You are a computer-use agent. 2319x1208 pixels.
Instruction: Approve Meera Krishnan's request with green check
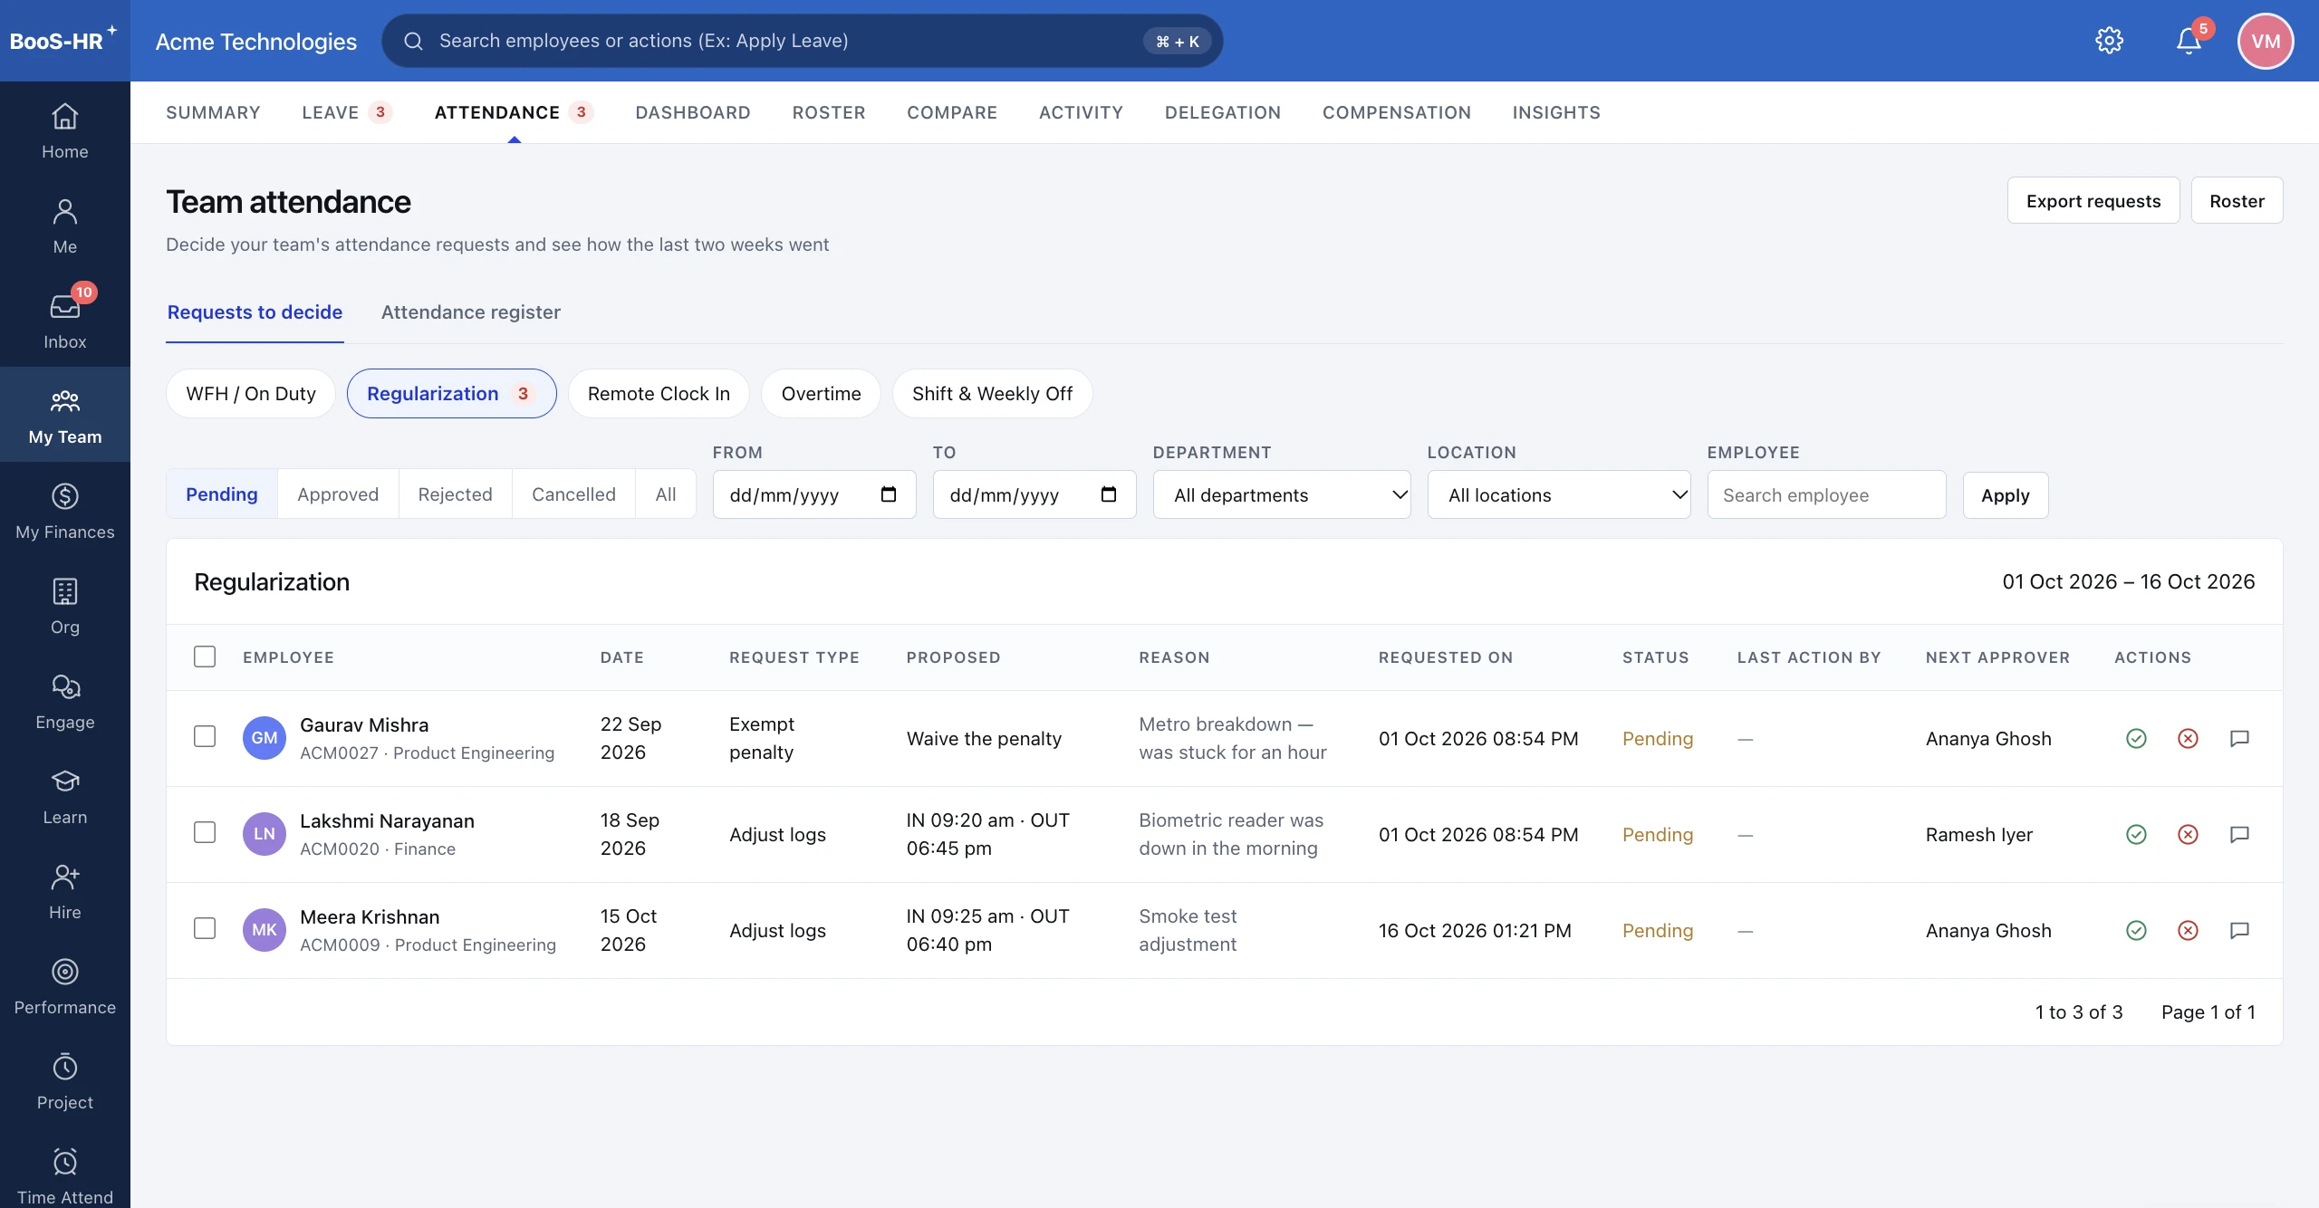2136,931
